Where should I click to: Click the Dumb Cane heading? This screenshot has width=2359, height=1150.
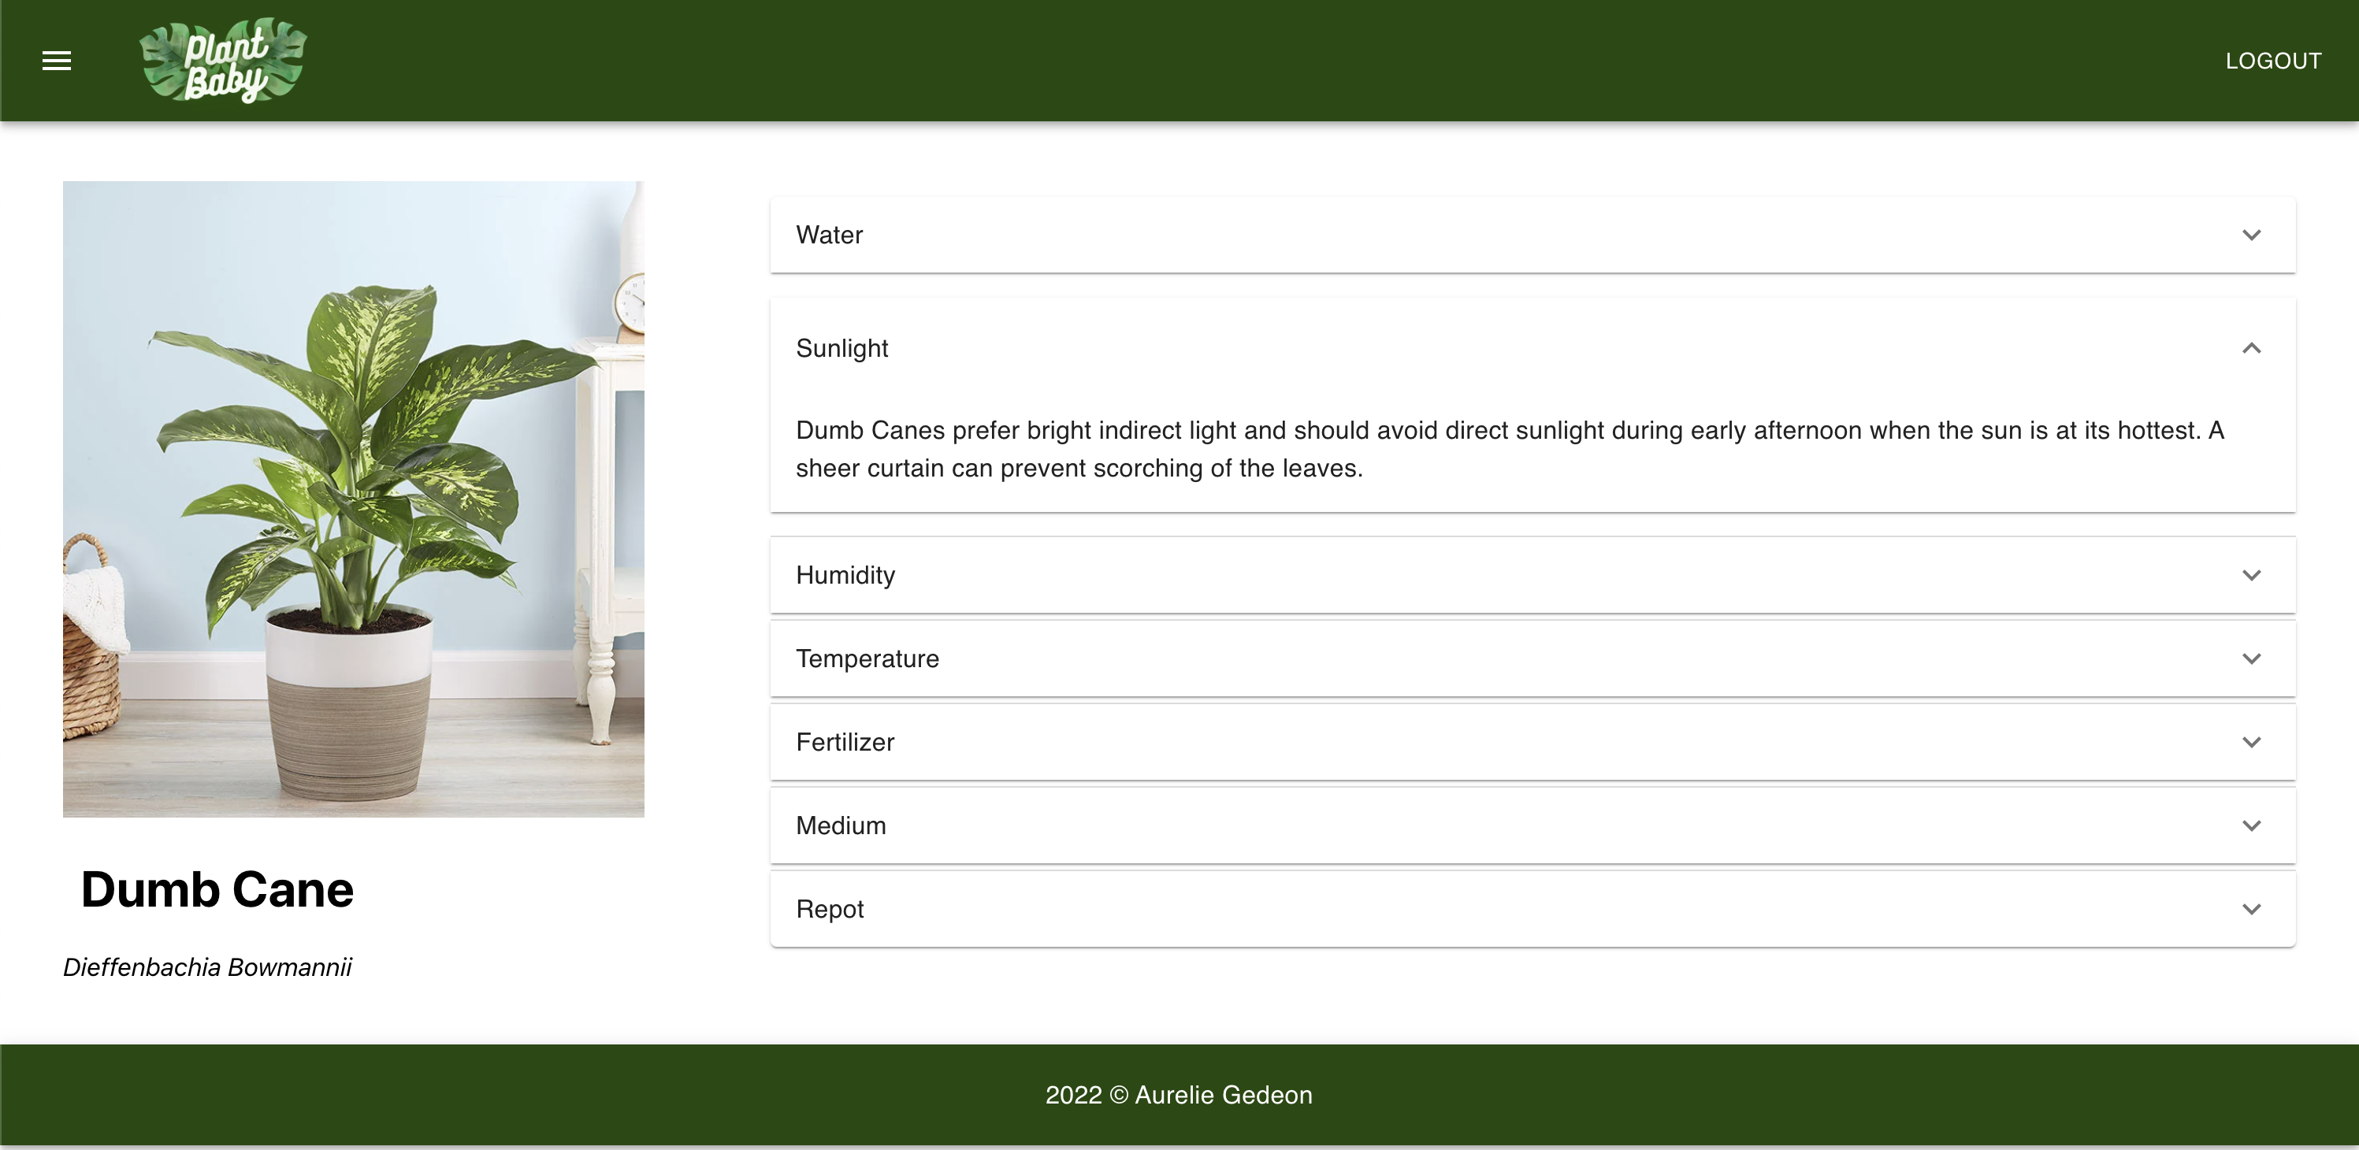pos(217,889)
